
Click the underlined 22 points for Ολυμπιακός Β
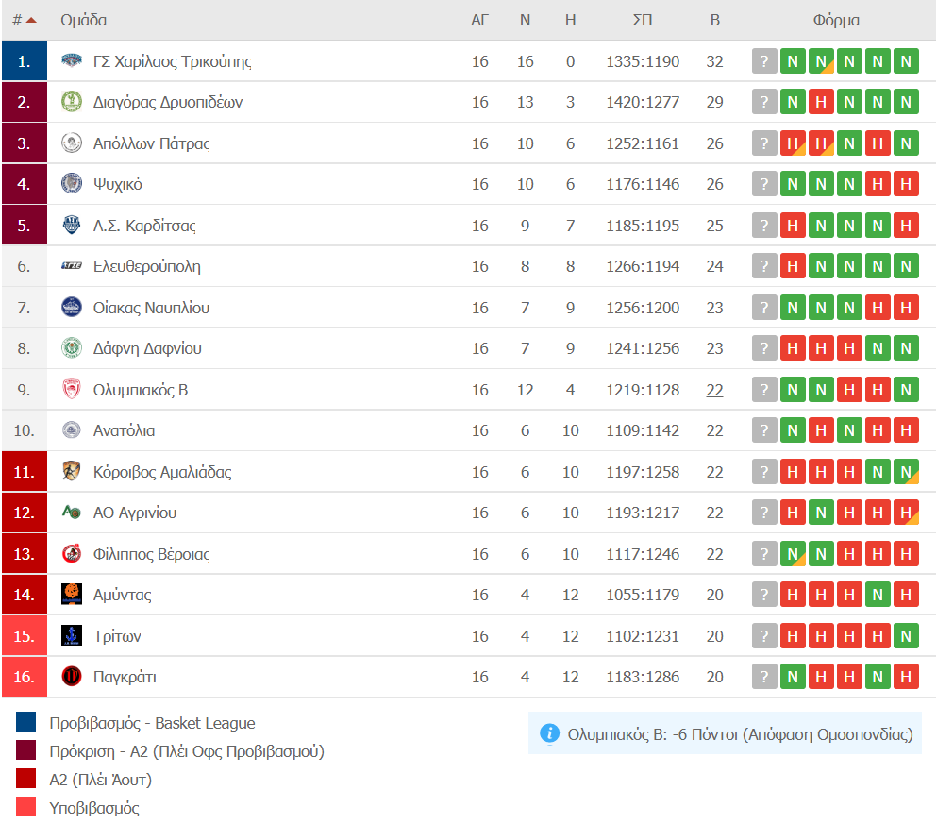pyautogui.click(x=714, y=390)
